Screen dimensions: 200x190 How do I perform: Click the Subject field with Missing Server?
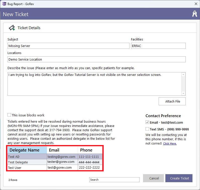[x=68, y=46]
